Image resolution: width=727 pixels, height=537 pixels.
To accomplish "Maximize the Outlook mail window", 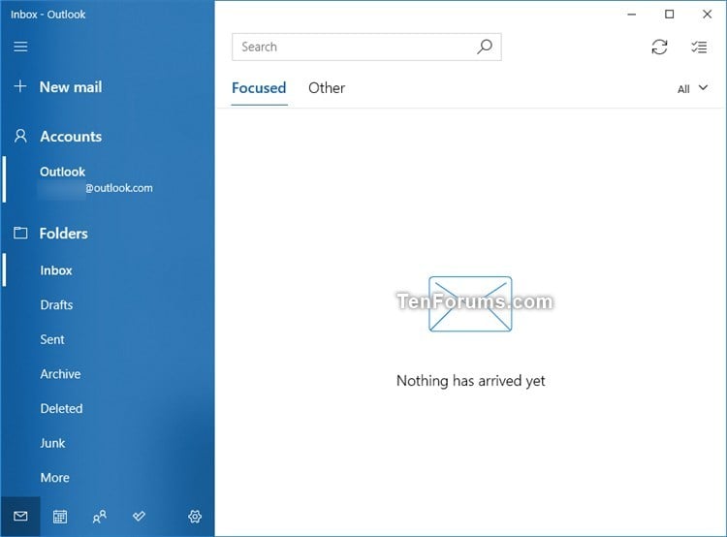I will coord(669,15).
